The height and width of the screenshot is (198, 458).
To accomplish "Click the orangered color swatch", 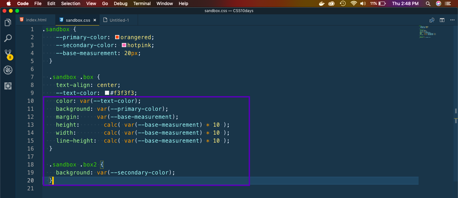I will [x=117, y=37].
